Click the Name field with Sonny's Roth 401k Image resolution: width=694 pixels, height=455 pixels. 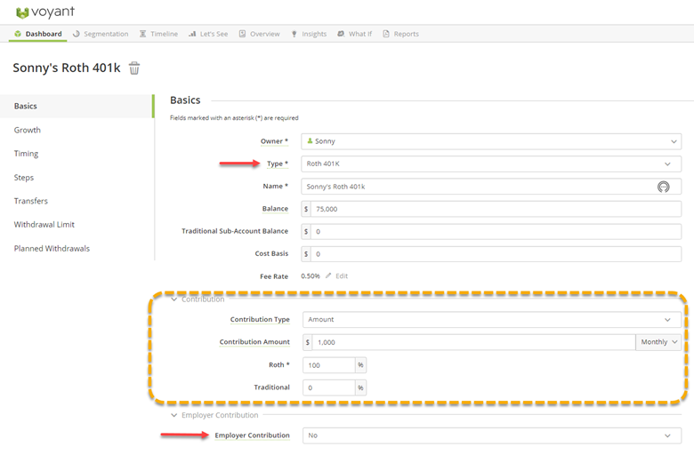(491, 187)
